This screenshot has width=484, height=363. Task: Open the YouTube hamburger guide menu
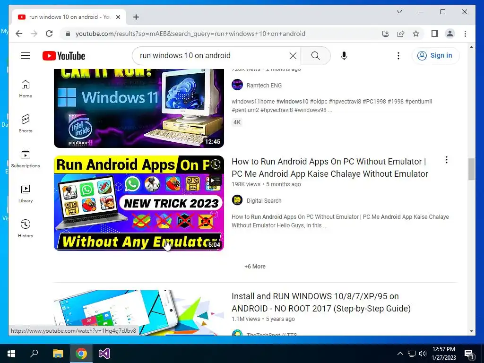click(x=26, y=56)
